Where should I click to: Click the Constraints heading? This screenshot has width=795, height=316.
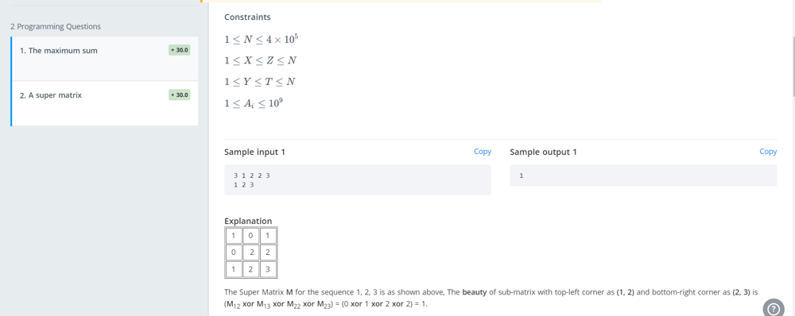(x=247, y=17)
